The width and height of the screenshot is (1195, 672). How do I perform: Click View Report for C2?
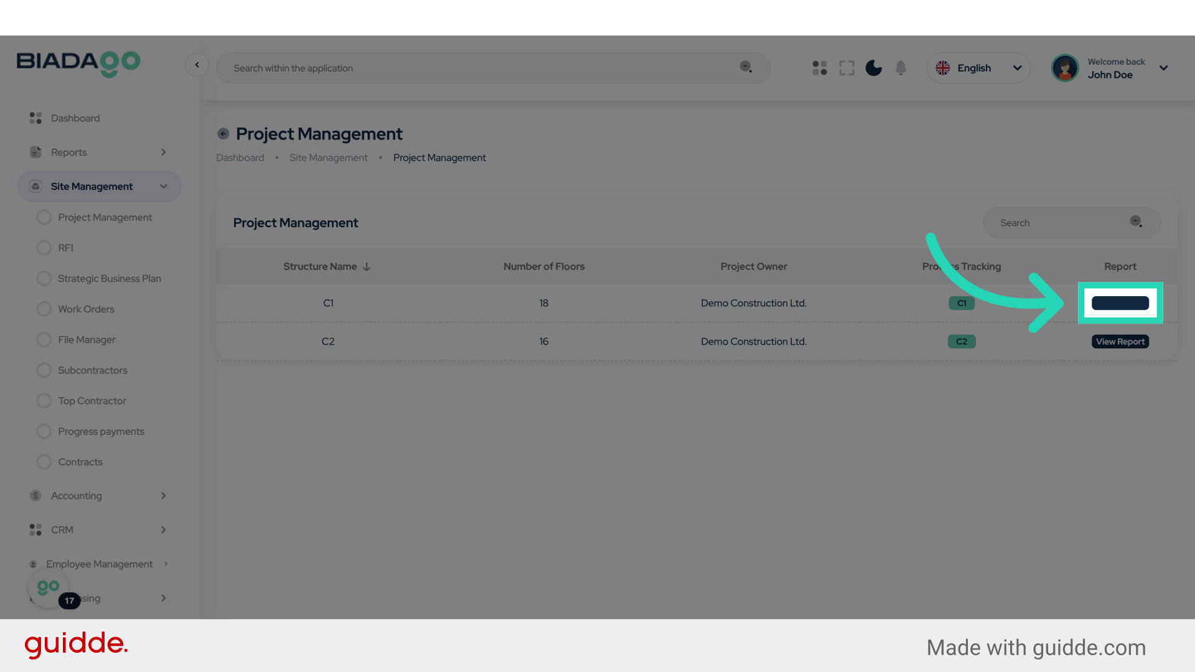[1120, 342]
